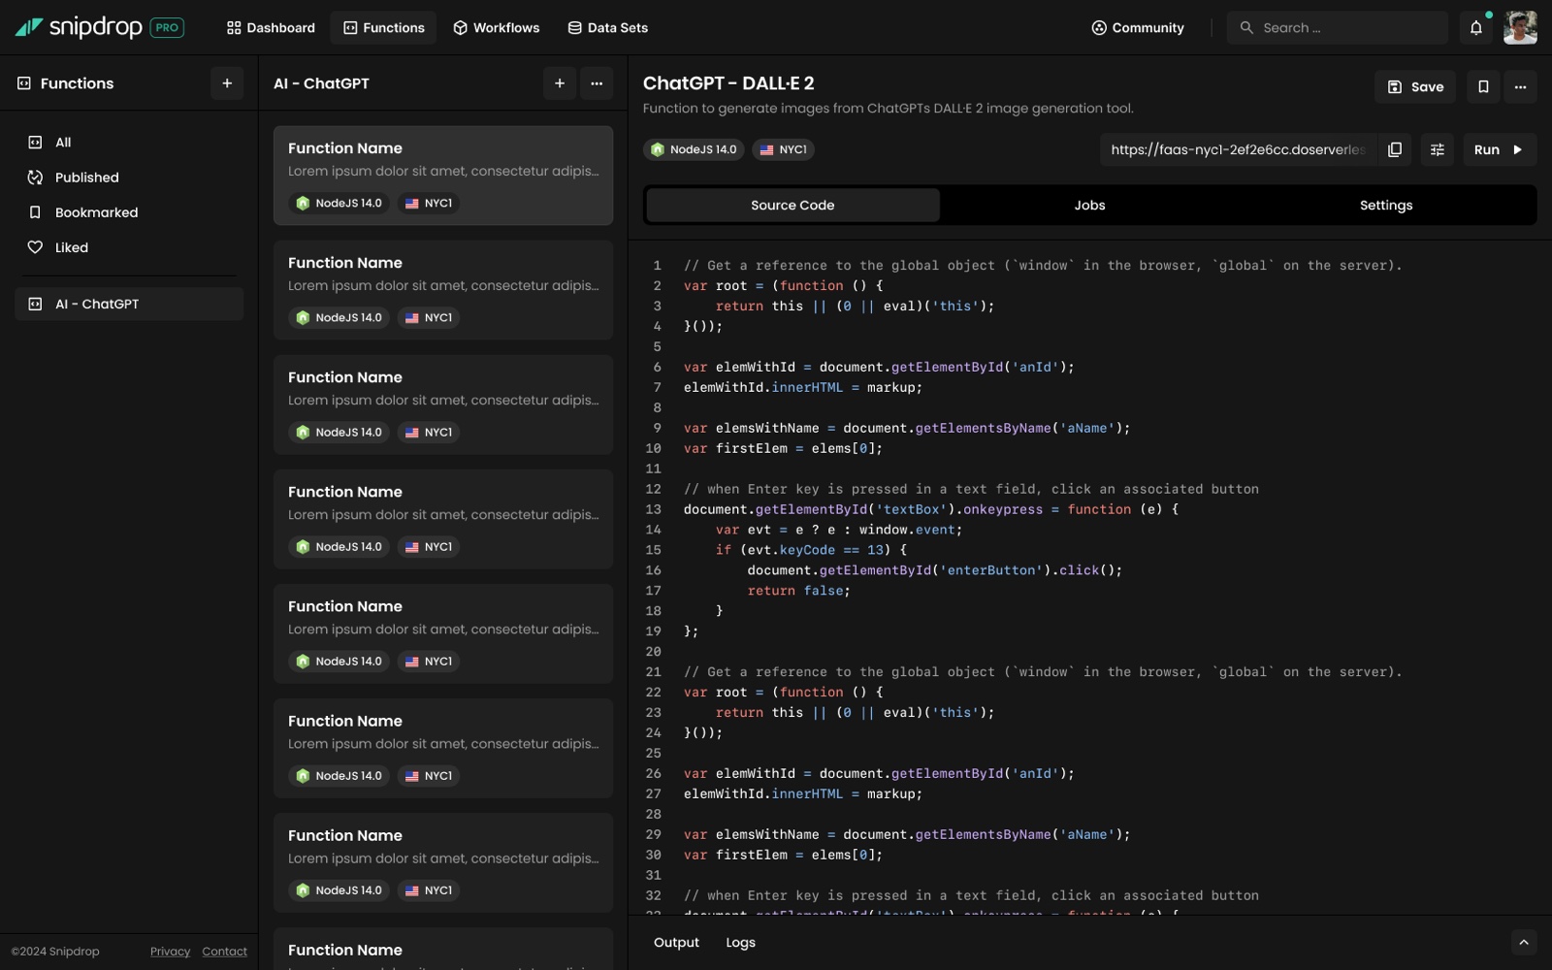Screen dimensions: 1552x970
Task: Focus the Search field
Action: click(x=1337, y=28)
